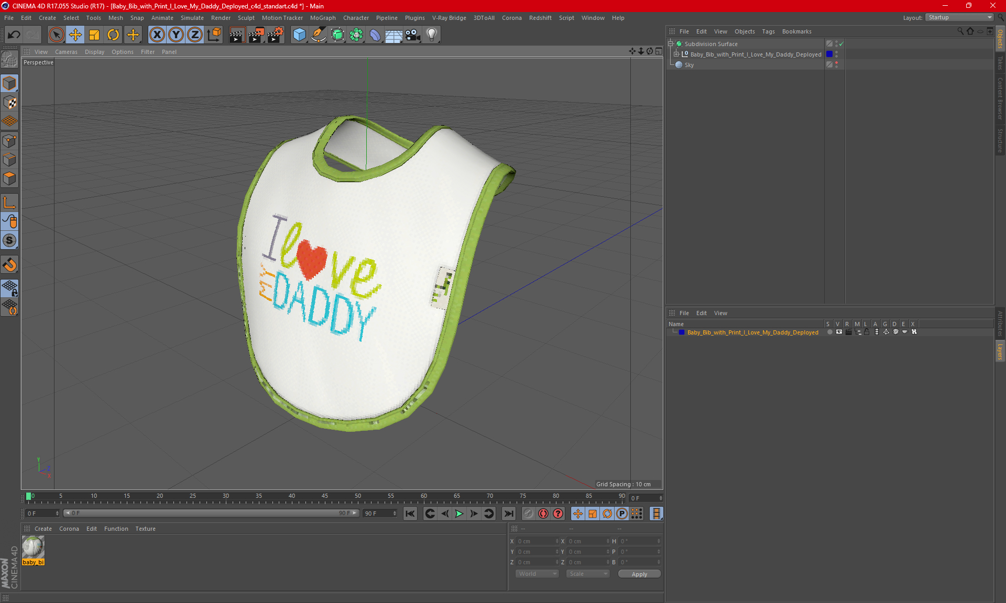Image resolution: width=1006 pixels, height=603 pixels.
Task: Go to start of animation
Action: [x=410, y=513]
